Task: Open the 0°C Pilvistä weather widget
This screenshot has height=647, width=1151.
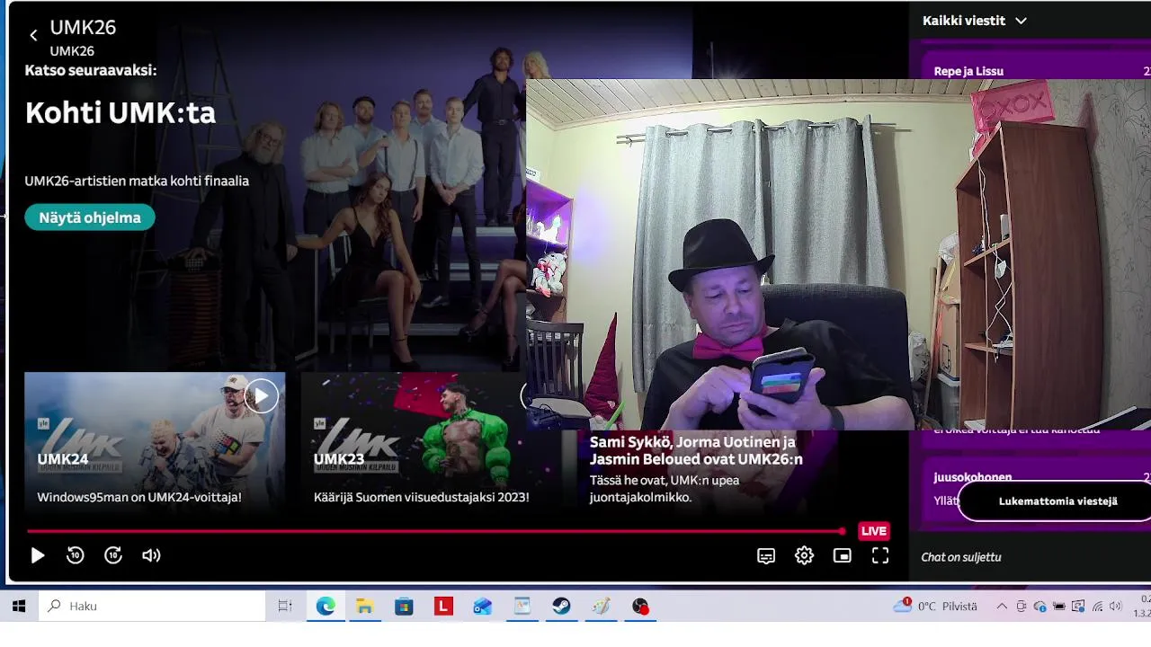Action: (x=935, y=607)
